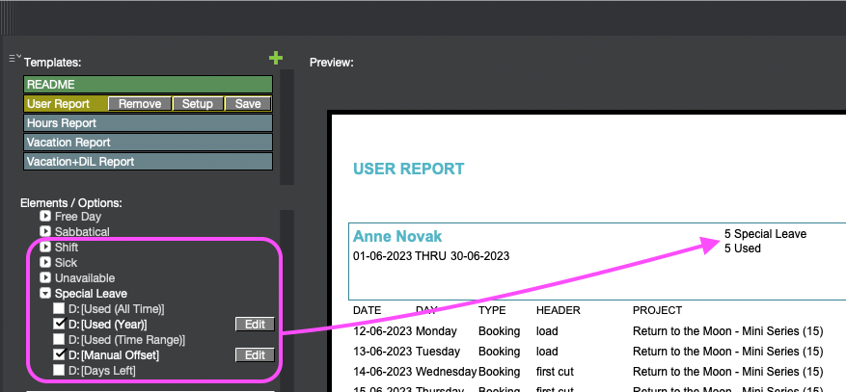Click the date range 01-06-2023 THRU 30-06-2023
The height and width of the screenshot is (392, 846).
click(431, 256)
